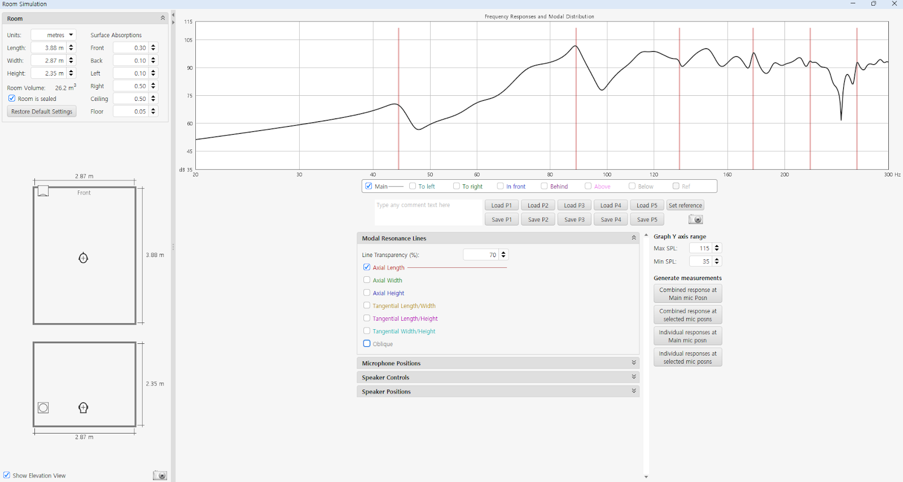Viewport: 903px width, 482px height.
Task: Collapse the Modal Resonance Lines panel
Action: (633, 238)
